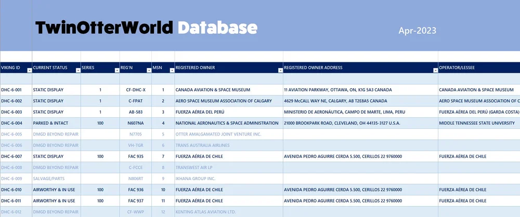520x217 pixels.
Task: Select cell DHC-6-007
Action: click(16, 156)
